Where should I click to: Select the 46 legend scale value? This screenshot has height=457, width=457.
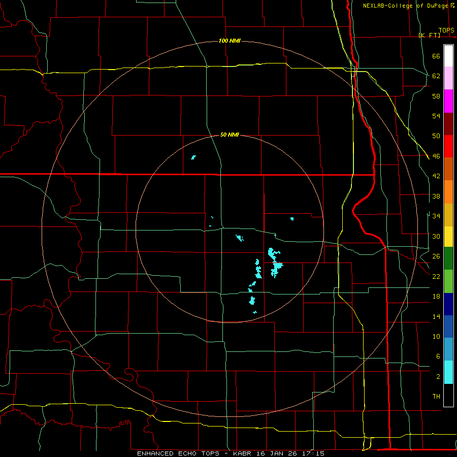tap(436, 156)
